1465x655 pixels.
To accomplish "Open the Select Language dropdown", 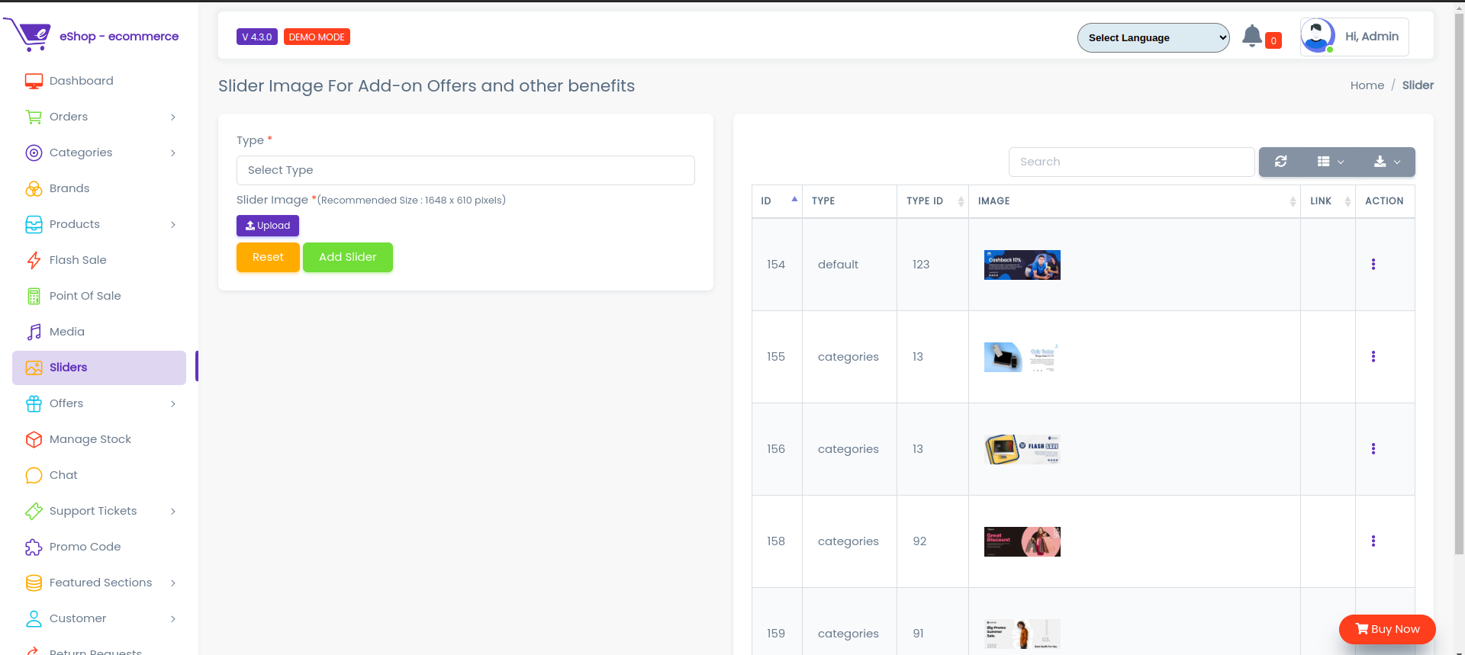I will 1153,37.
